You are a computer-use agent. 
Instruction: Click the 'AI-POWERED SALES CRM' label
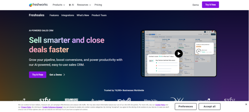coord(41,31)
